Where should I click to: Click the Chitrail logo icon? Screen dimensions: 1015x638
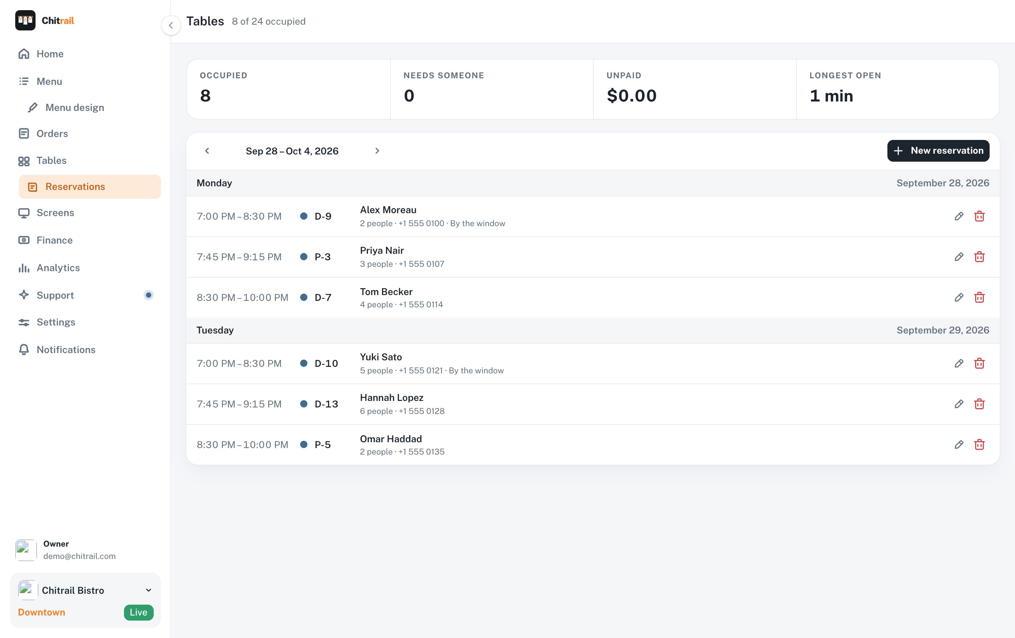25,20
